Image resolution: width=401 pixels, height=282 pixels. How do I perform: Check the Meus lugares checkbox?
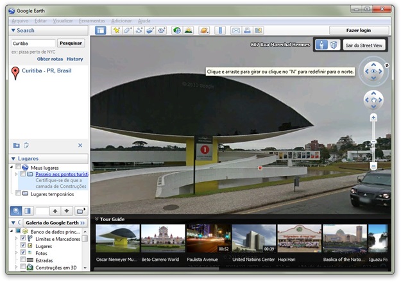[18, 167]
